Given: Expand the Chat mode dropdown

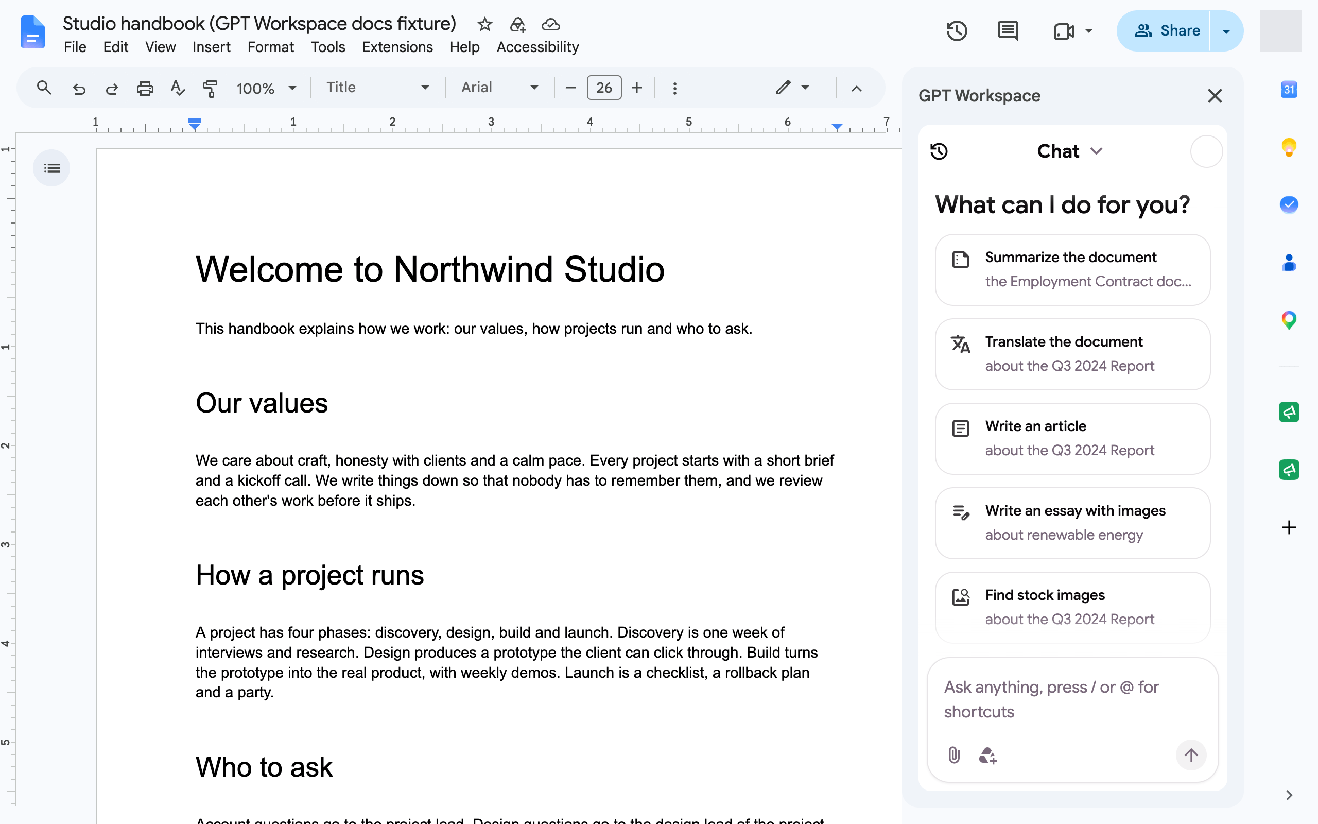Looking at the screenshot, I should (x=1070, y=151).
